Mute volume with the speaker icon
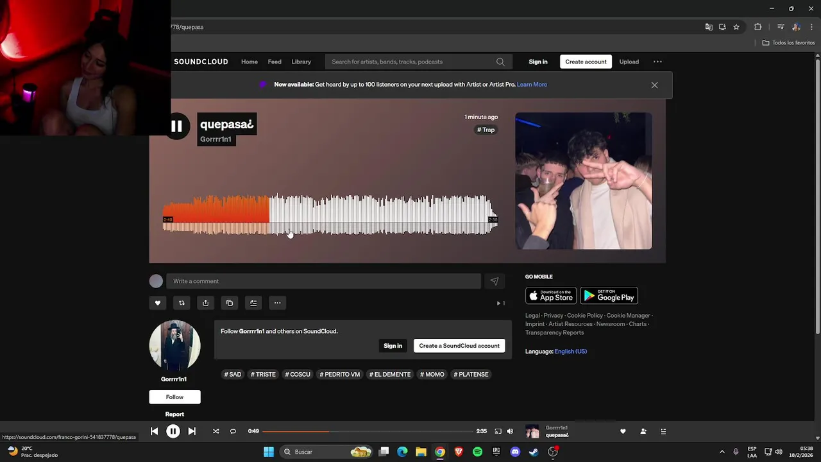Viewport: 821px width, 462px height. (x=510, y=432)
